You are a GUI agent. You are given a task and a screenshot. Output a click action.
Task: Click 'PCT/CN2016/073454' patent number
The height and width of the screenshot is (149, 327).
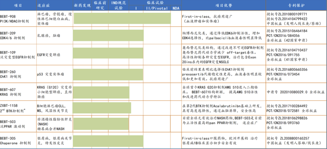(283, 74)
